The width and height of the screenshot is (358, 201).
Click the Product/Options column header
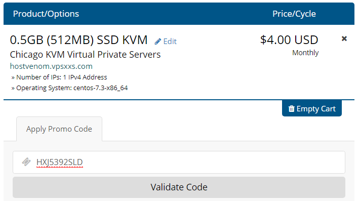(46, 14)
